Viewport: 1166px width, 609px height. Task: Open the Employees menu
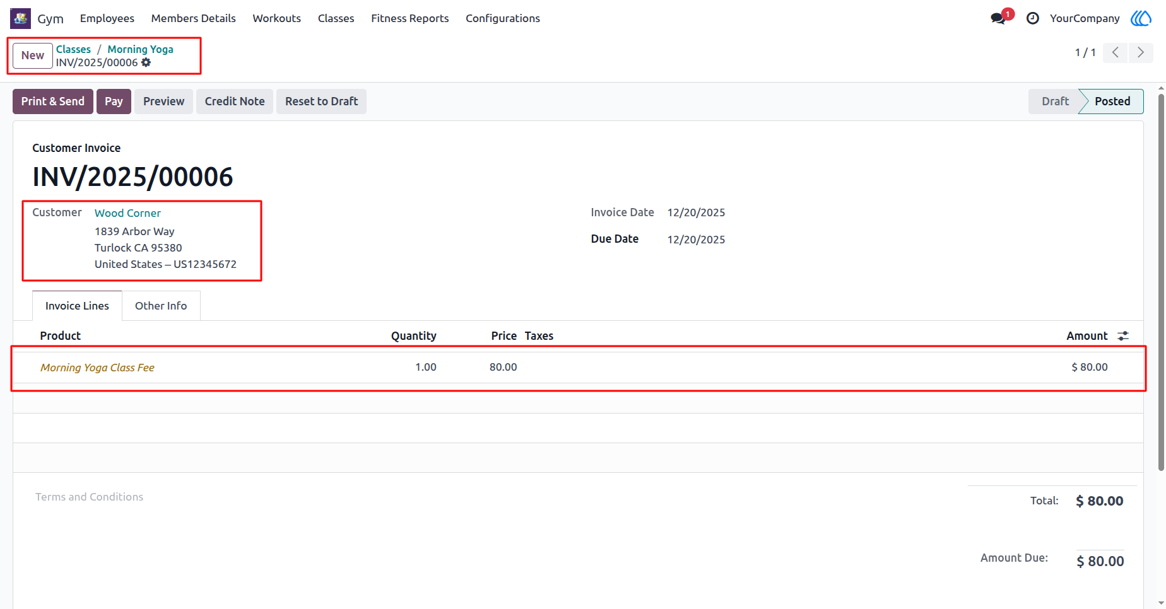point(107,18)
